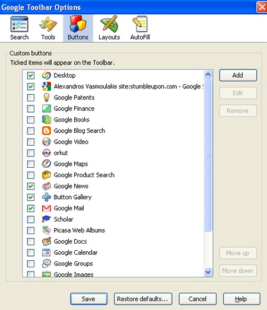Click the Add button
Image resolution: width=267 pixels, height=310 pixels.
coord(238,75)
